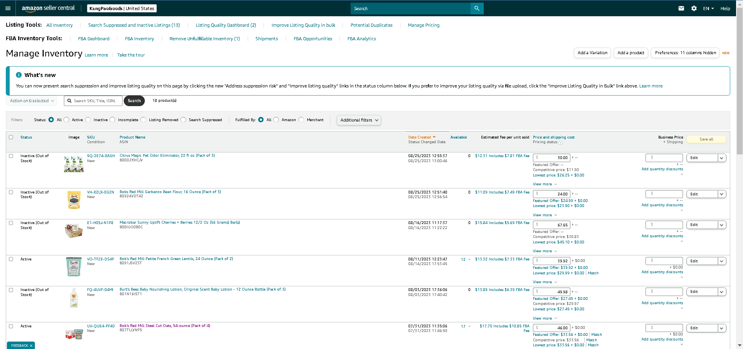Select the Citrus Magic row checkbox
The width and height of the screenshot is (743, 349).
11,156
